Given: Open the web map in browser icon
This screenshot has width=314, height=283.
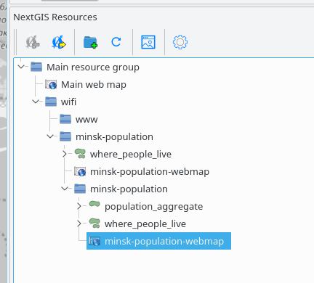Looking at the screenshot, I should 148,42.
